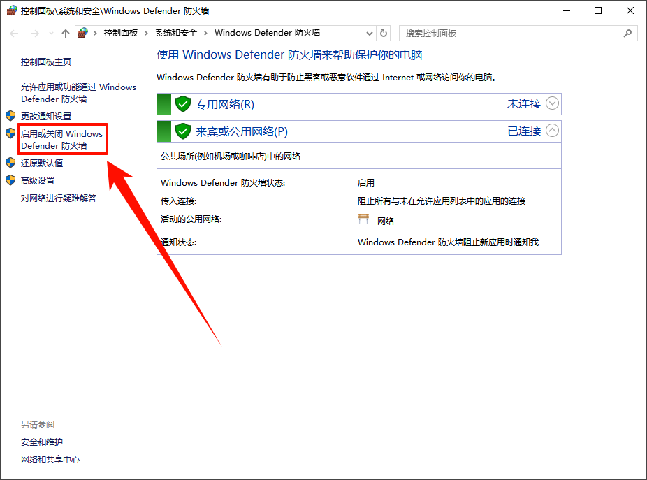The width and height of the screenshot is (647, 480).
Task: Click 还原默认值 link
Action: (42, 163)
